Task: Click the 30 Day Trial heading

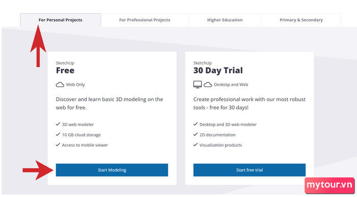Action: click(218, 70)
